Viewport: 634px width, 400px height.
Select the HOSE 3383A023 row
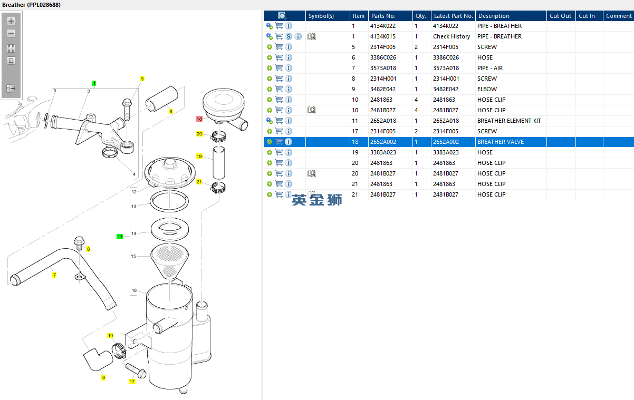(x=448, y=152)
